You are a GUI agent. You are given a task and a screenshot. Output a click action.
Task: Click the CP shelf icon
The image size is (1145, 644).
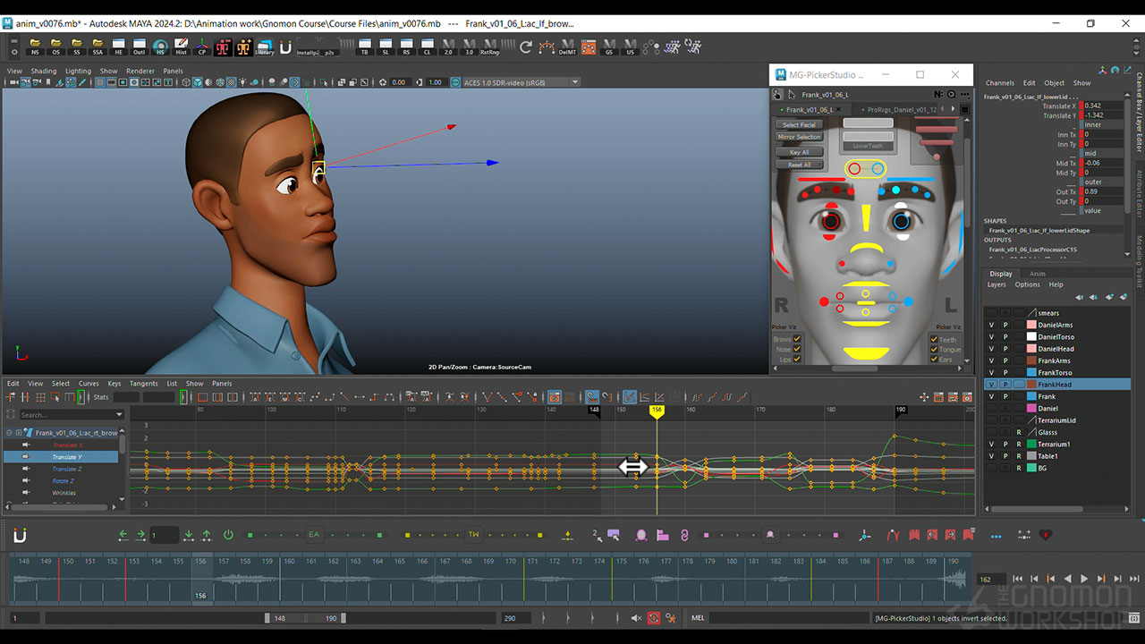[201, 47]
